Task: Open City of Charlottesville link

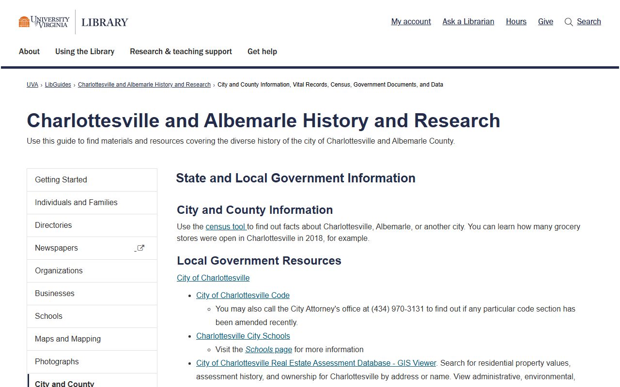Action: pos(213,278)
